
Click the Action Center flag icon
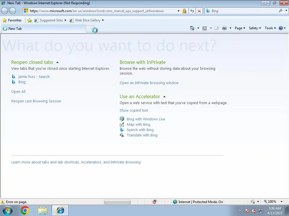(x=247, y=211)
